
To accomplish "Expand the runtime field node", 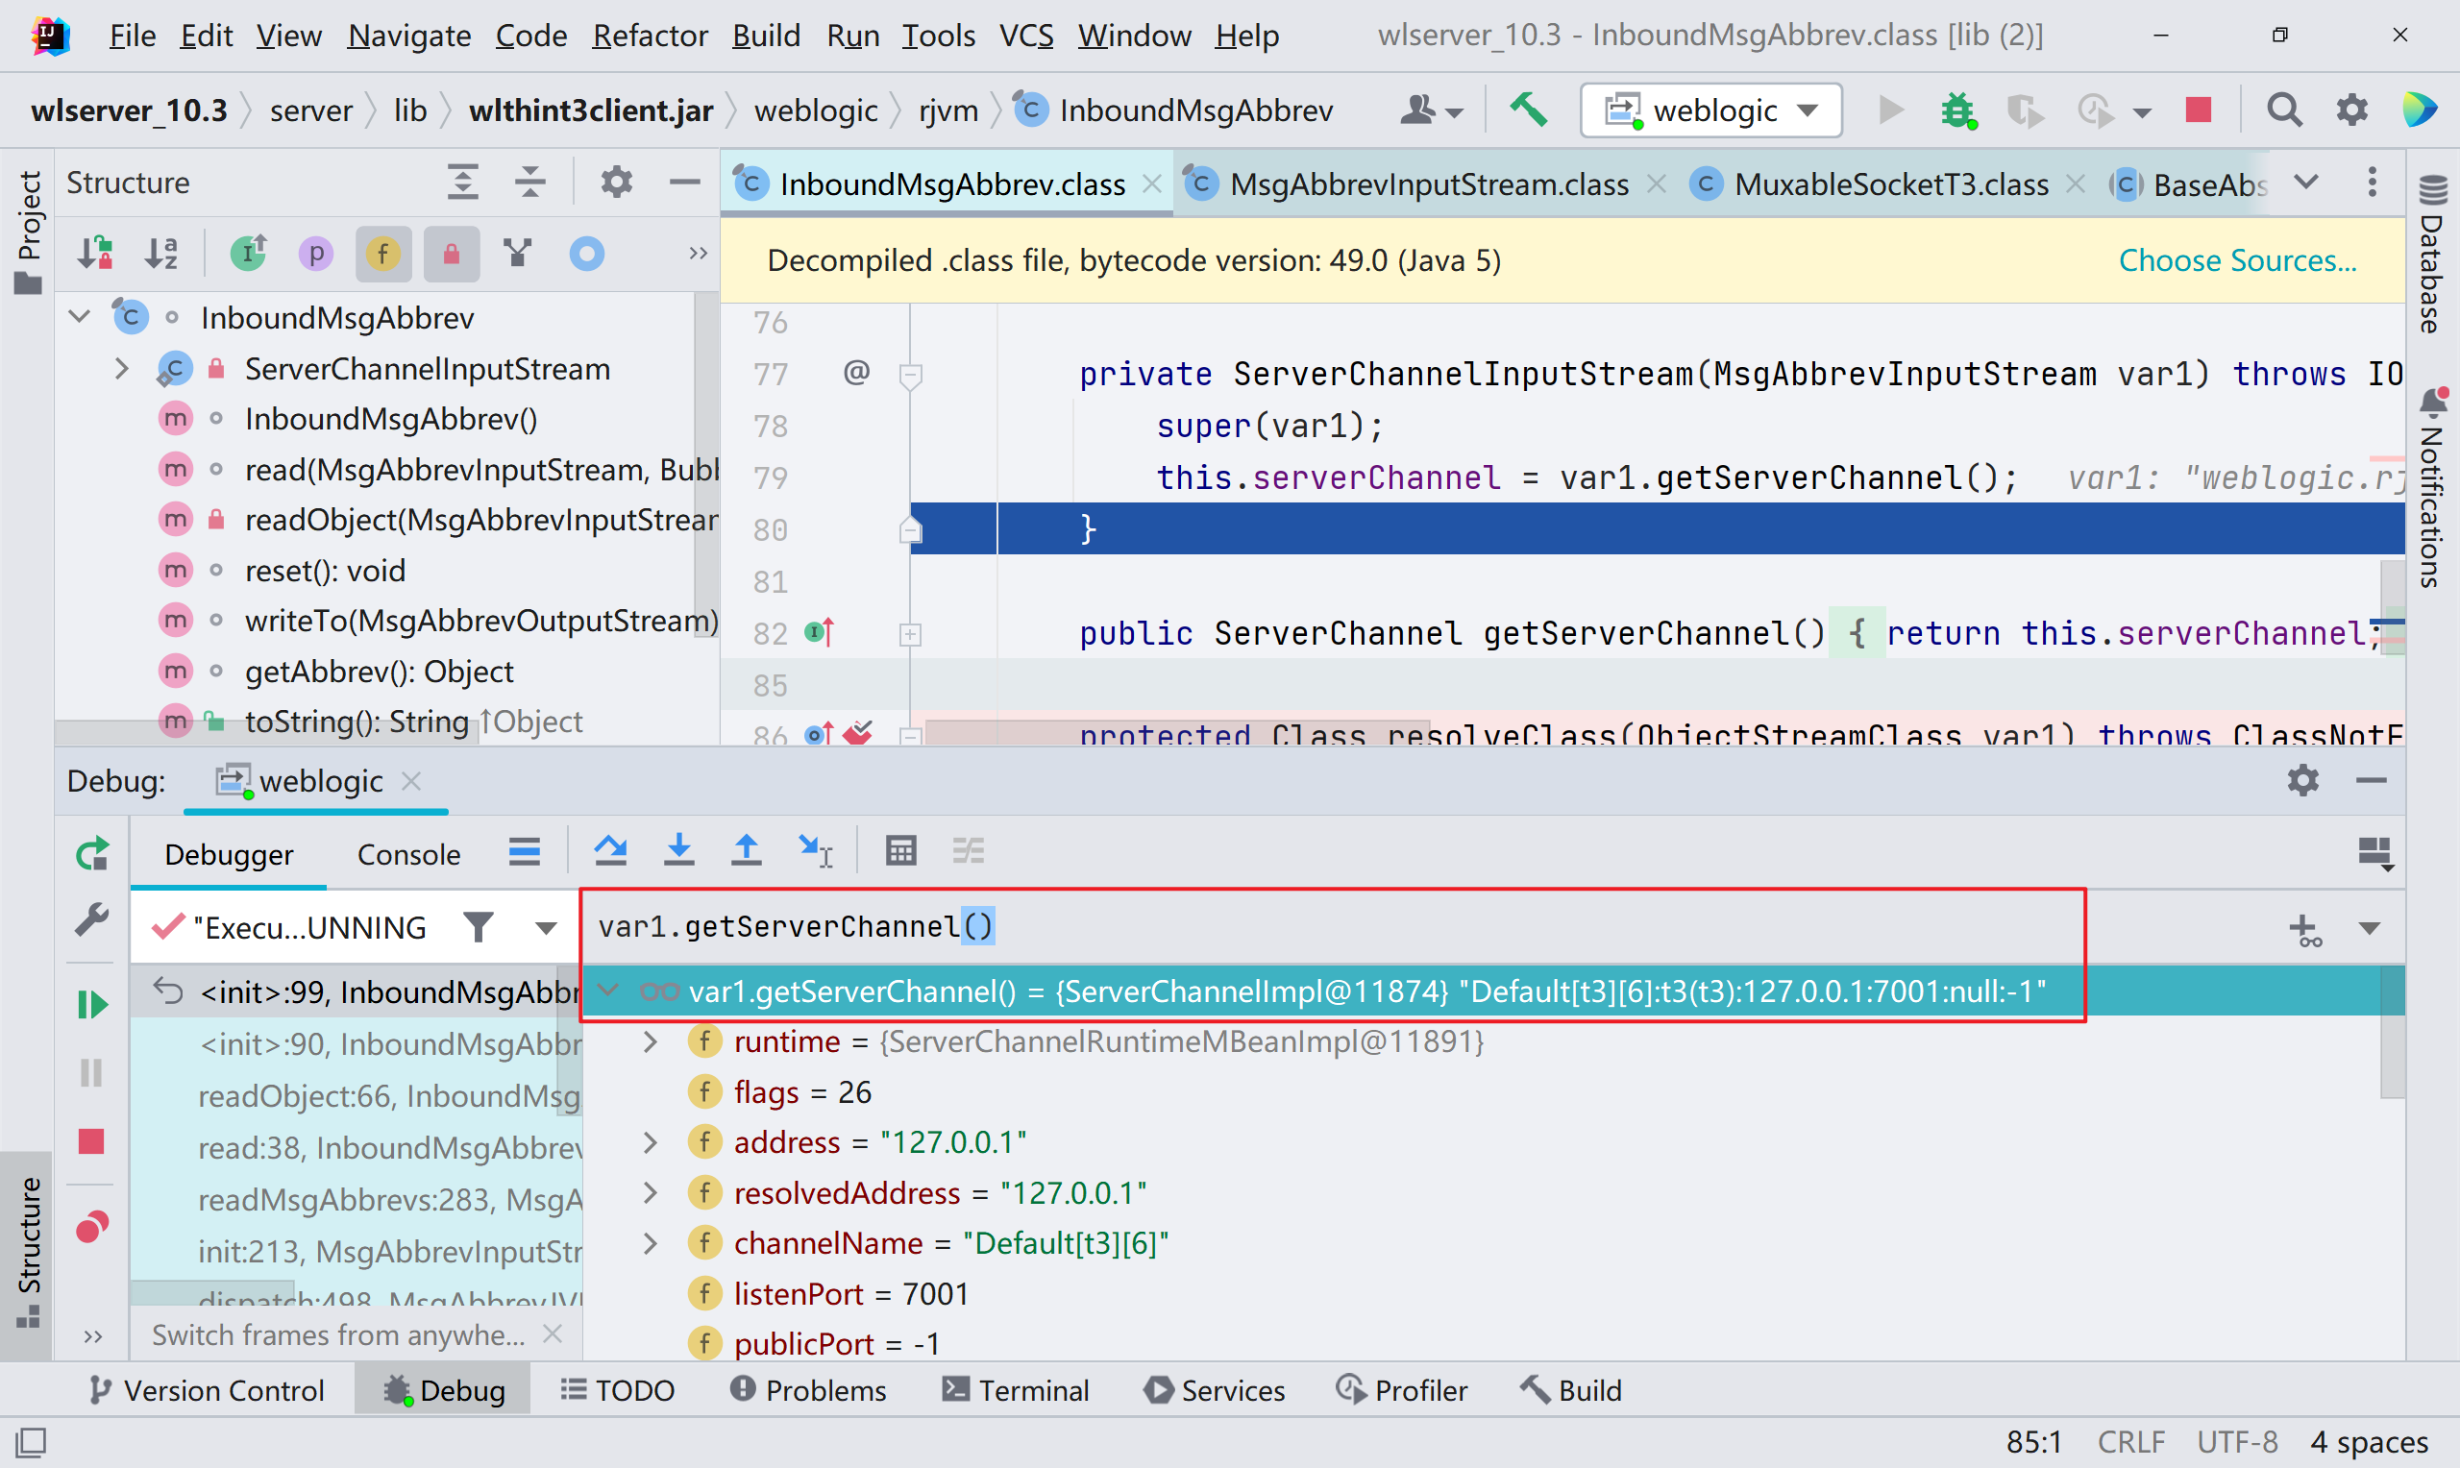I will click(x=650, y=1040).
